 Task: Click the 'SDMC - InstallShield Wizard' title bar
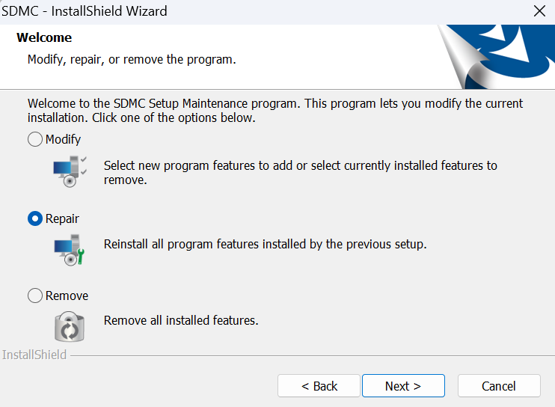click(85, 11)
